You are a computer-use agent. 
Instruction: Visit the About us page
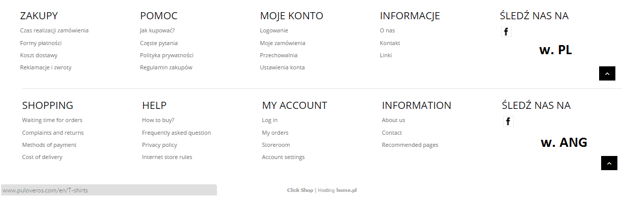393,120
